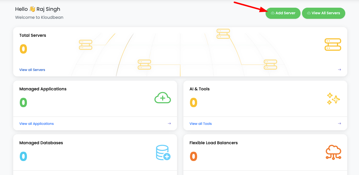Click the AI & Tools zero count
Image resolution: width=359 pixels, height=175 pixels.
(x=193, y=103)
